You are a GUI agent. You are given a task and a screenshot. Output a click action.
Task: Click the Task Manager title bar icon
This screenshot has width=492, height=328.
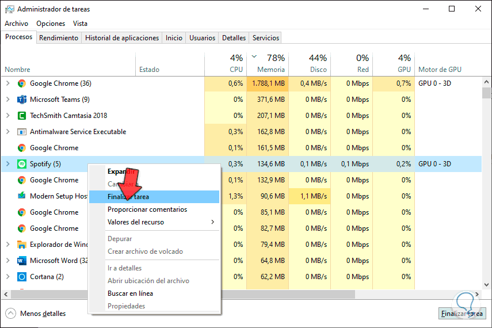click(x=10, y=9)
